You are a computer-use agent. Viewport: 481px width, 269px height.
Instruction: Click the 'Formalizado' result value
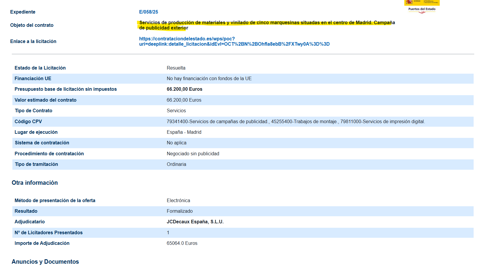pyautogui.click(x=180, y=211)
